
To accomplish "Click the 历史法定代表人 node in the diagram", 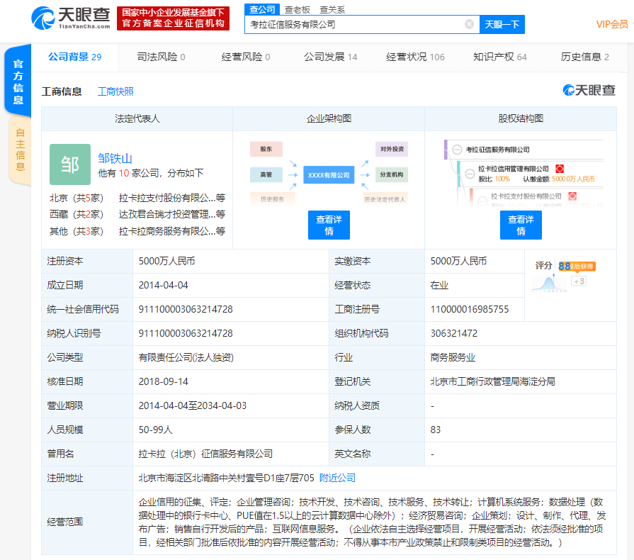I will pos(384,199).
